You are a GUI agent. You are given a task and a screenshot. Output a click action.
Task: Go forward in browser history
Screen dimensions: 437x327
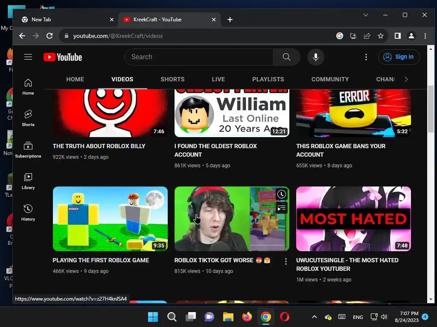36,36
